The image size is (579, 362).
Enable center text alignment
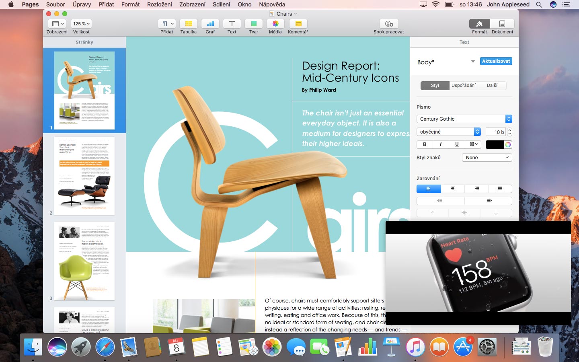(453, 189)
